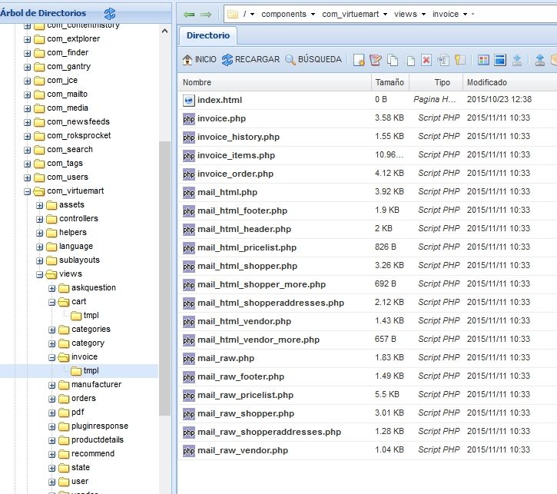Viewport: 557px width, 494px height.
Task: Click the com_media folder icon
Action: (x=39, y=108)
